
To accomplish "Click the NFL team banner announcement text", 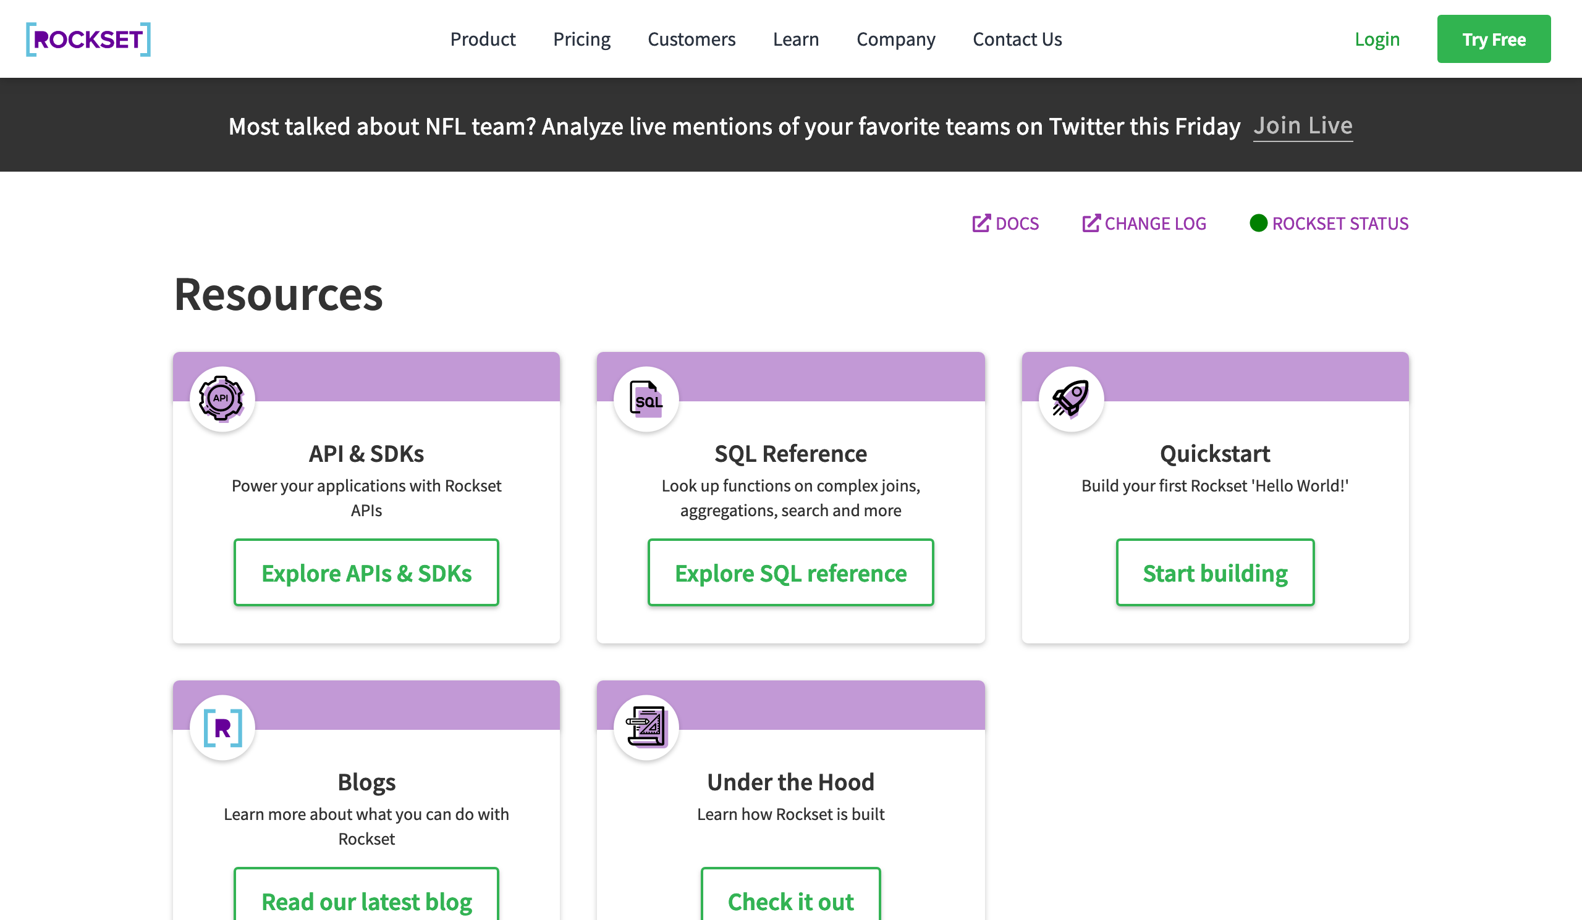I will pyautogui.click(x=734, y=126).
